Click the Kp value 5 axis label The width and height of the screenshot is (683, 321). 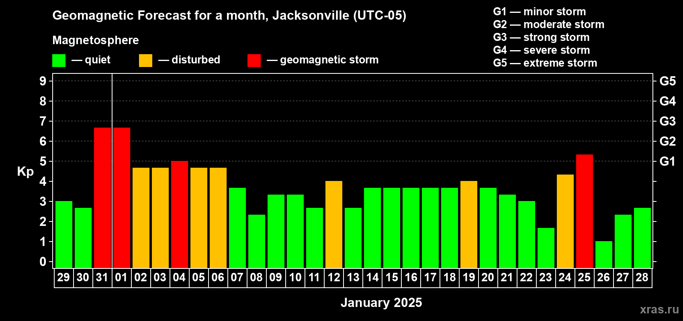(43, 161)
